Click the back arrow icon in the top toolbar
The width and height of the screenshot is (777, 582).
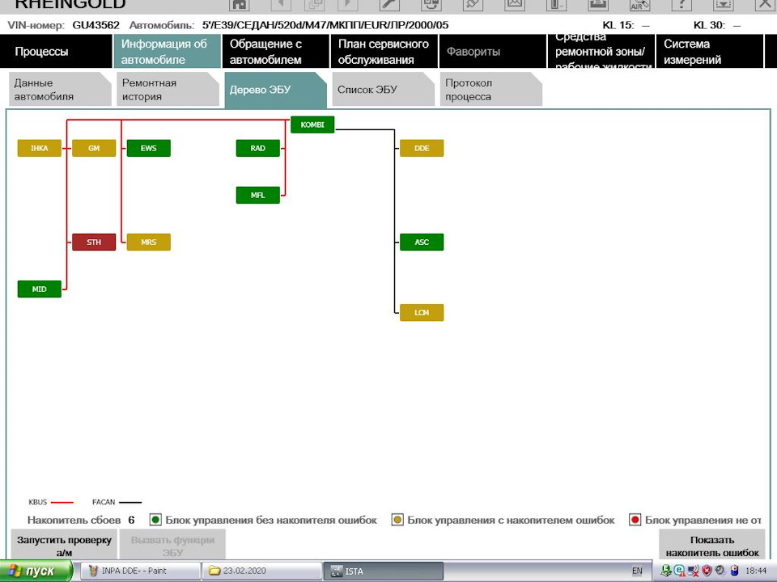(x=281, y=5)
